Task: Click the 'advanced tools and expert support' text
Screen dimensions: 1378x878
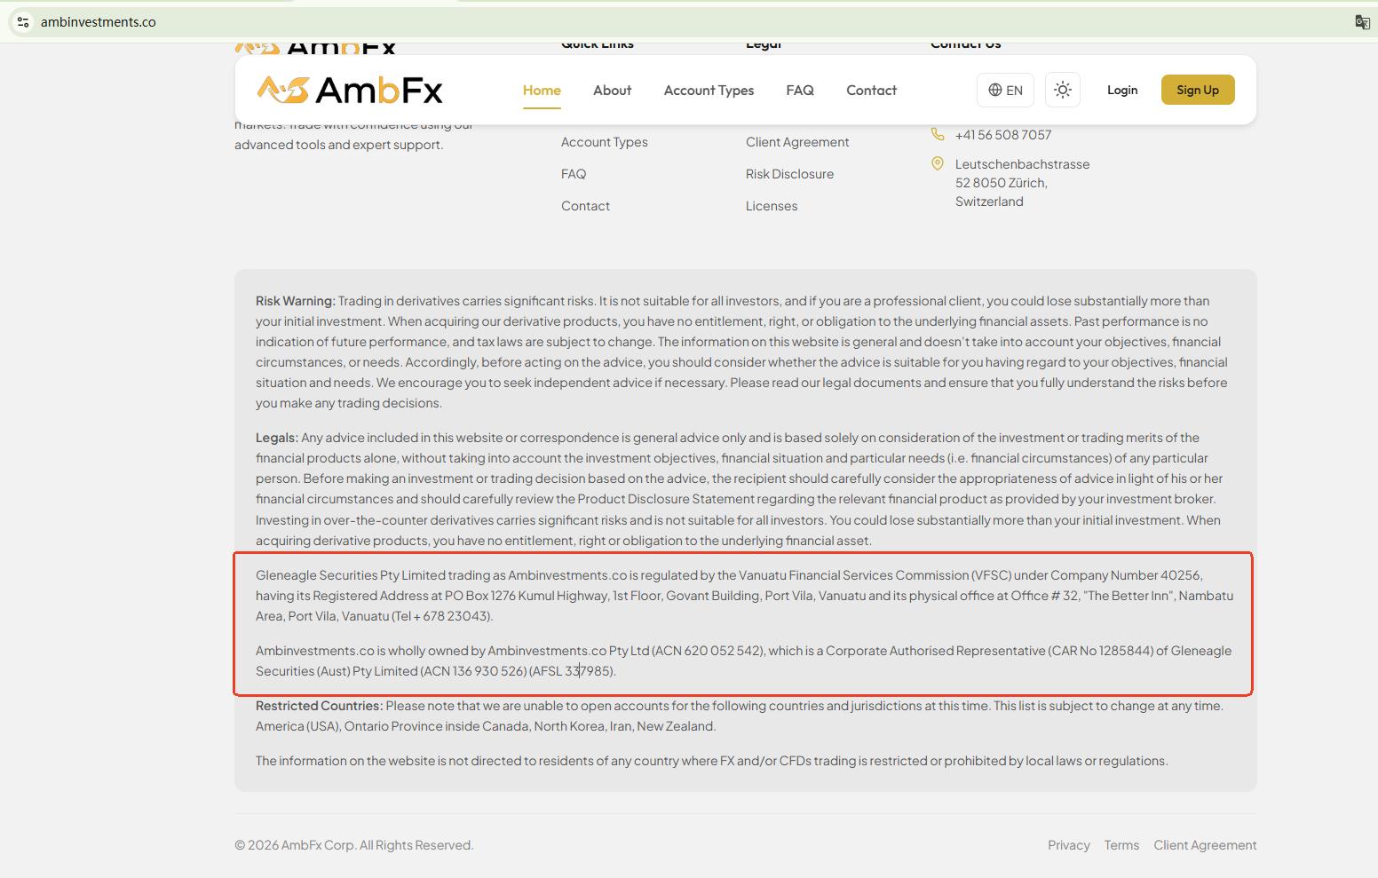Action: [338, 145]
